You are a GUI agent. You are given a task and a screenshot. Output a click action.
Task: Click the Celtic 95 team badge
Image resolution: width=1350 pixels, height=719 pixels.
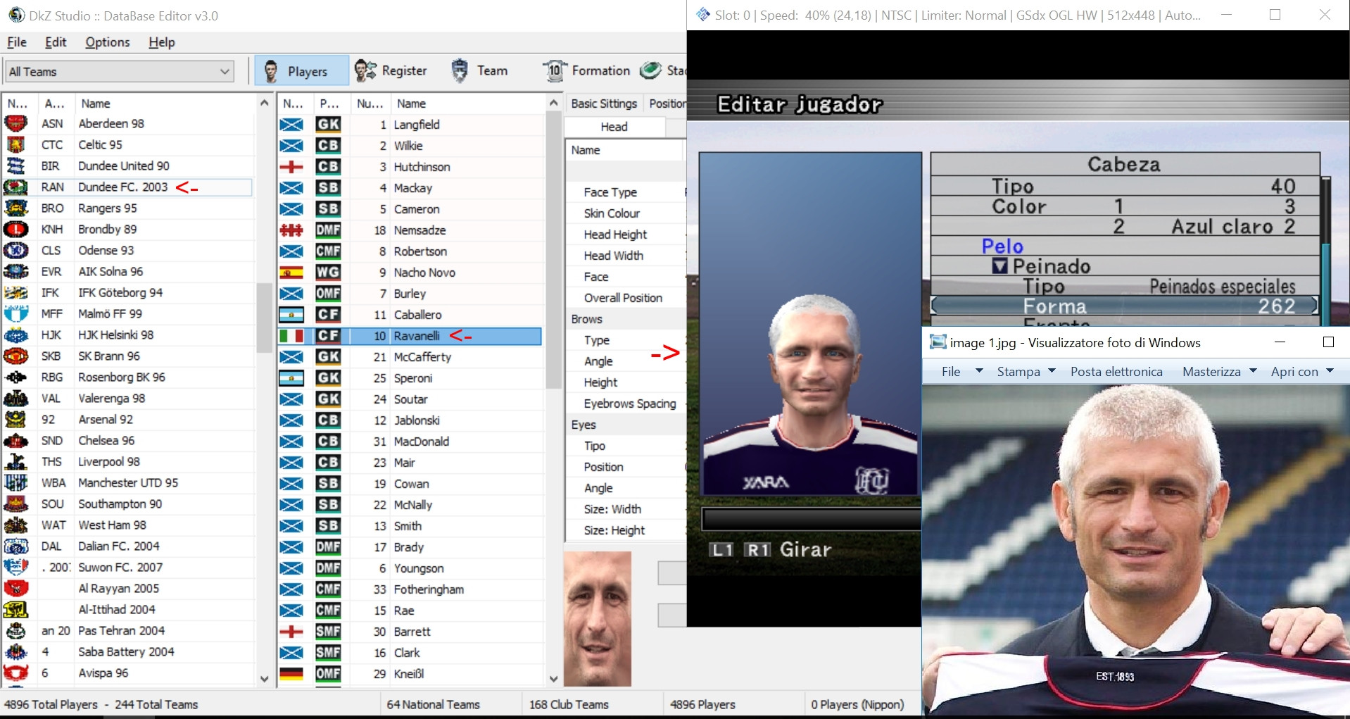(15, 145)
